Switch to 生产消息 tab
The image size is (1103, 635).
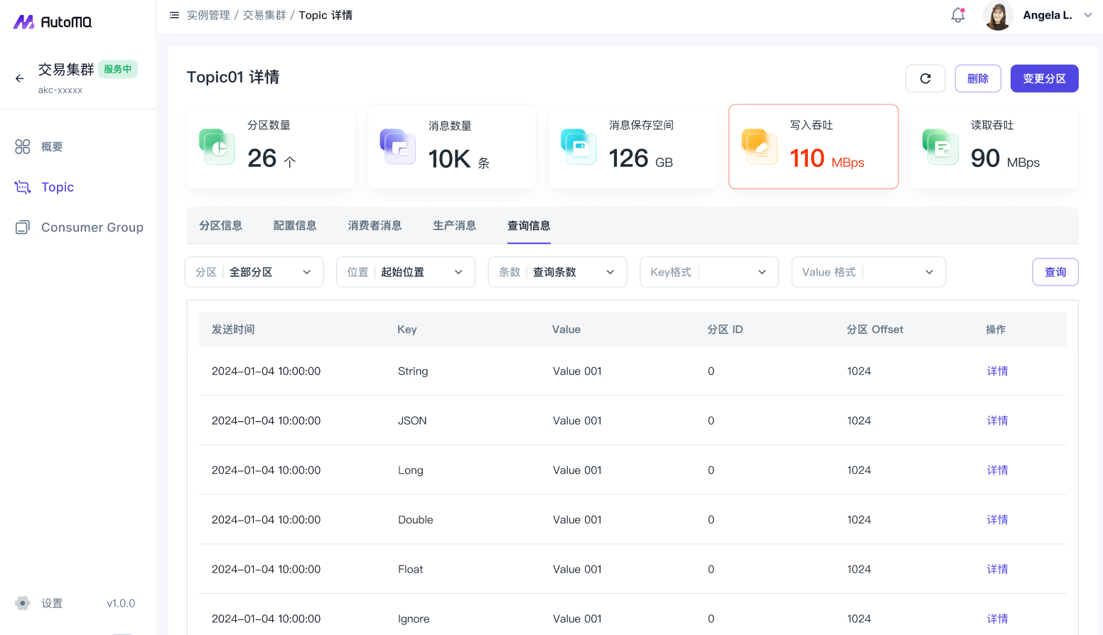coord(455,226)
